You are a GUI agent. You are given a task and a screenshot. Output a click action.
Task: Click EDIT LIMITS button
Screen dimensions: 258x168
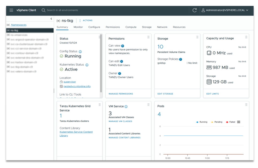click(213, 94)
